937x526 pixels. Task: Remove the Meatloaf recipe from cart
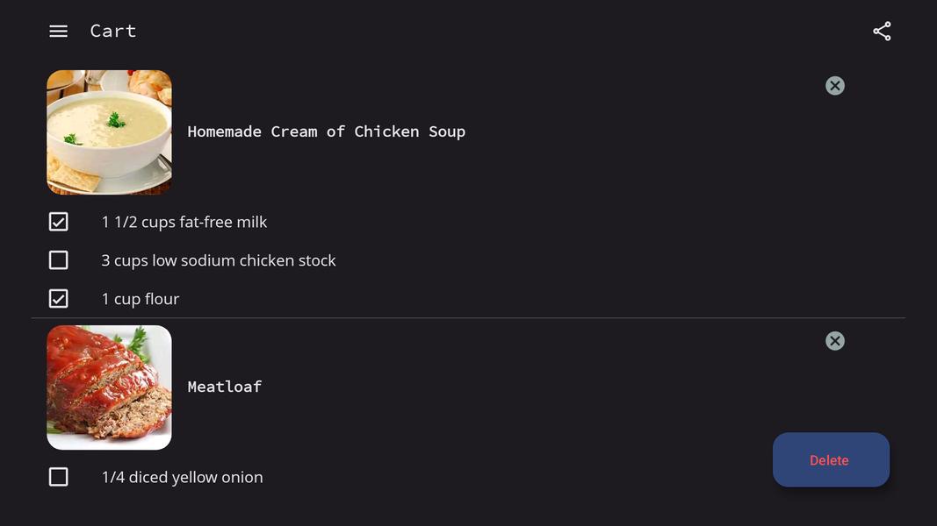coord(835,341)
